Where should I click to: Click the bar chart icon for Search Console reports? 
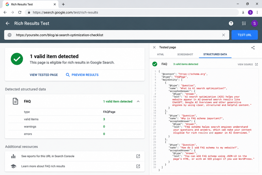[13, 156]
